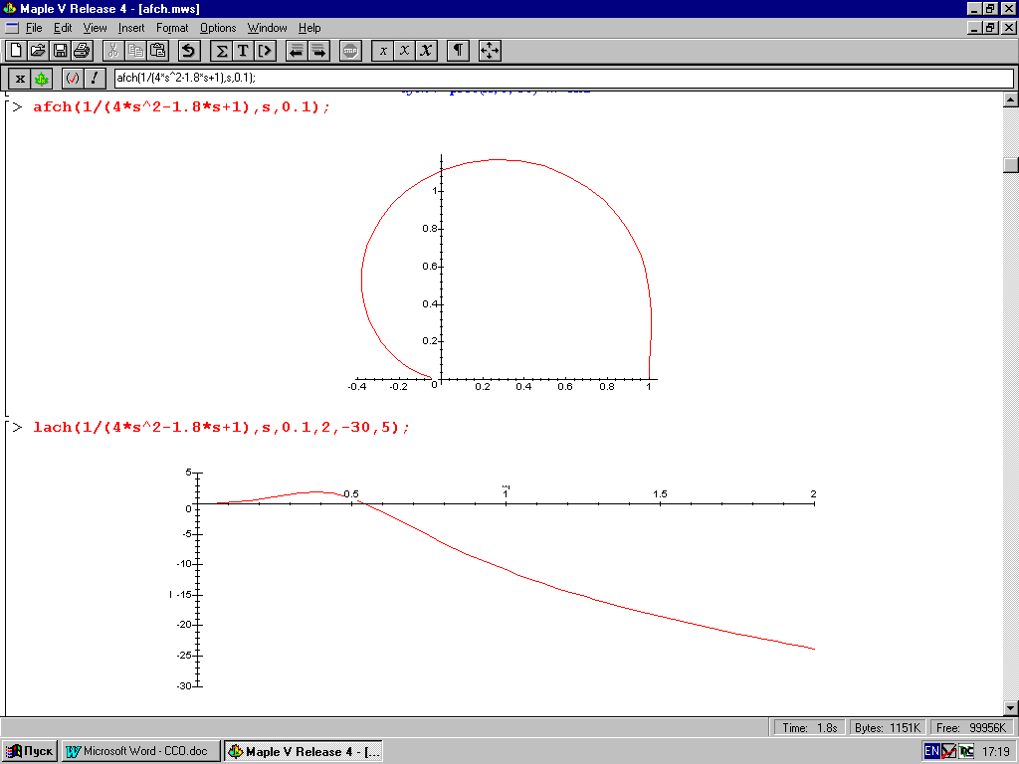The width and height of the screenshot is (1019, 764).
Task: Click the EN language indicator in tray
Action: pyautogui.click(x=931, y=751)
